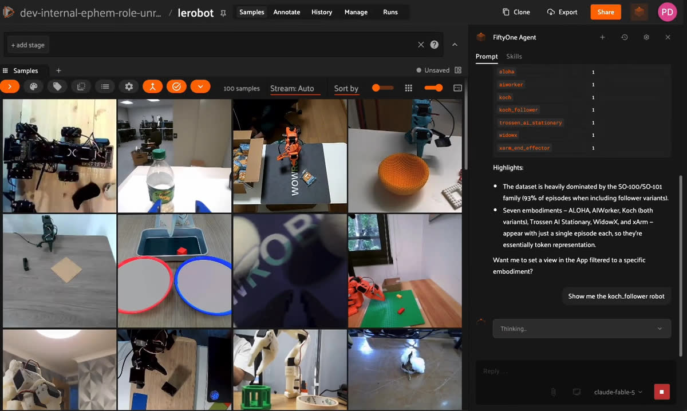
Task: Open the water bottle sample thumbnail
Action: pos(174,156)
